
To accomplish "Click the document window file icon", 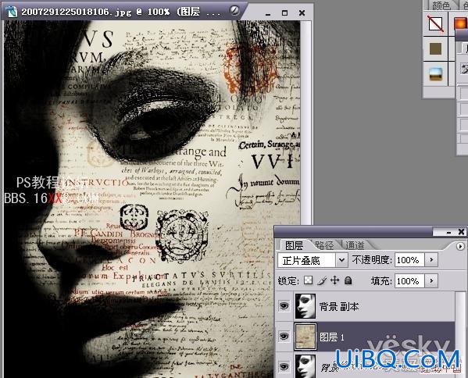I will 12,12.
